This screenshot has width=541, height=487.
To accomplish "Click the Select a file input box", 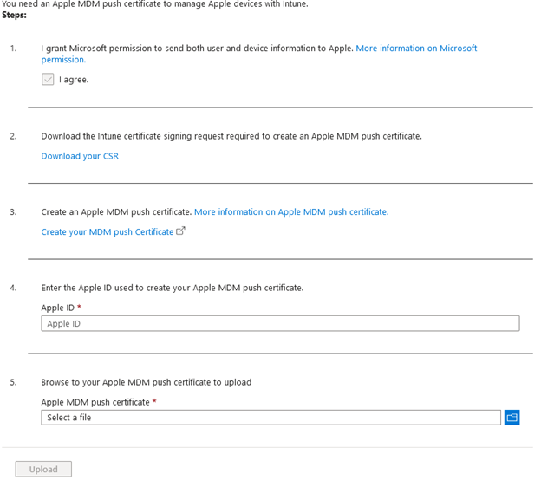I will pos(270,418).
